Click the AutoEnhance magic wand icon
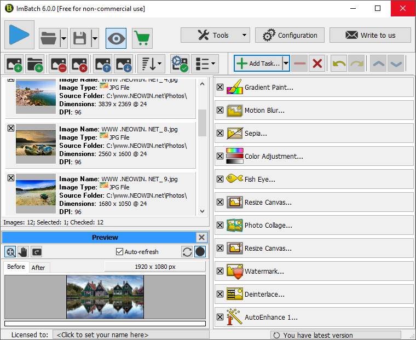Screen dimensions: 416x340 click(234, 316)
